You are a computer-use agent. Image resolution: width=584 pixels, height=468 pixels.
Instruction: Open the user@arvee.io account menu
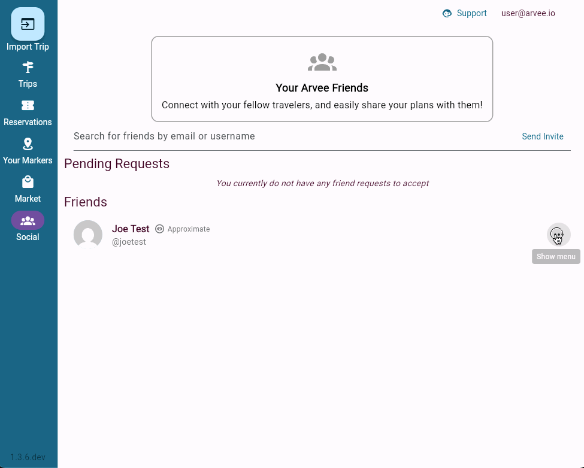click(x=528, y=13)
